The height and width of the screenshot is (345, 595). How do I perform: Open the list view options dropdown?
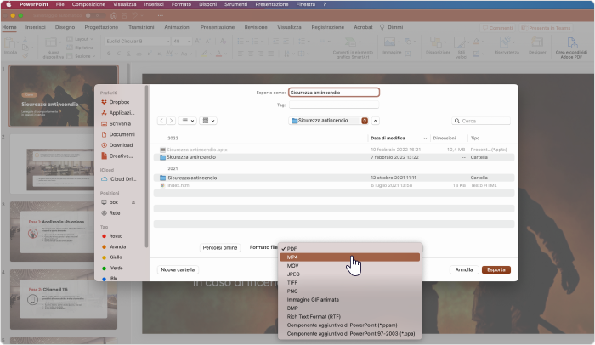(x=188, y=121)
